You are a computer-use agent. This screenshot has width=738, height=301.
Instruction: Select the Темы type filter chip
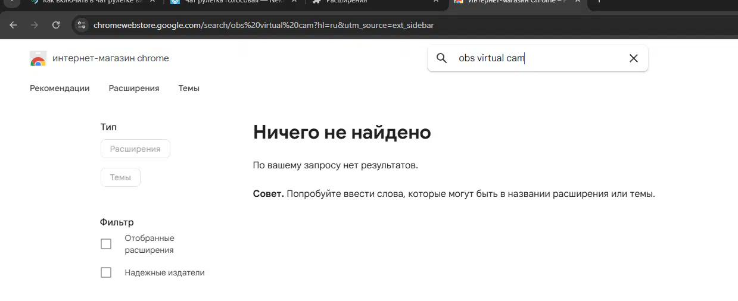(x=120, y=177)
